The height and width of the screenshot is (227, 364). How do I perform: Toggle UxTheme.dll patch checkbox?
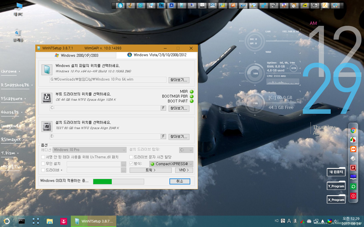click(x=43, y=157)
